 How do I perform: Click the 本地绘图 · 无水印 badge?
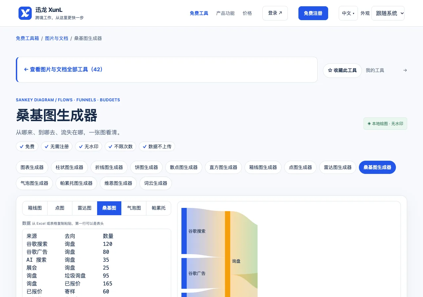point(385,124)
